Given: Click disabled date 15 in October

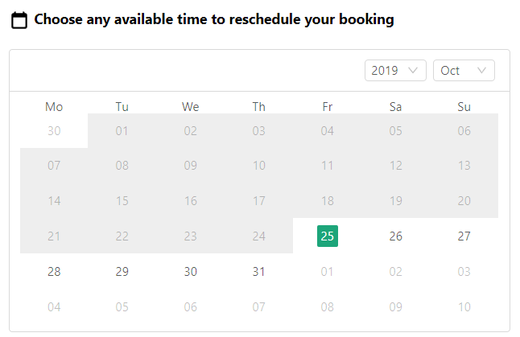Looking at the screenshot, I should [122, 201].
